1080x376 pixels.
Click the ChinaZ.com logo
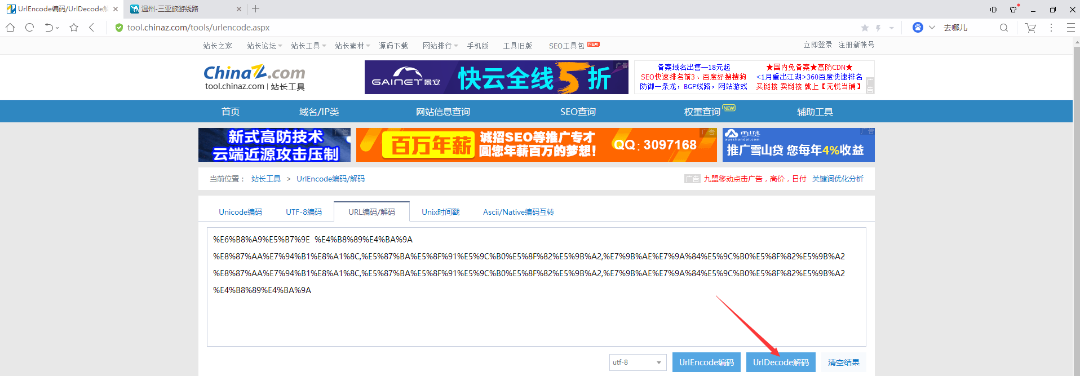tap(254, 77)
